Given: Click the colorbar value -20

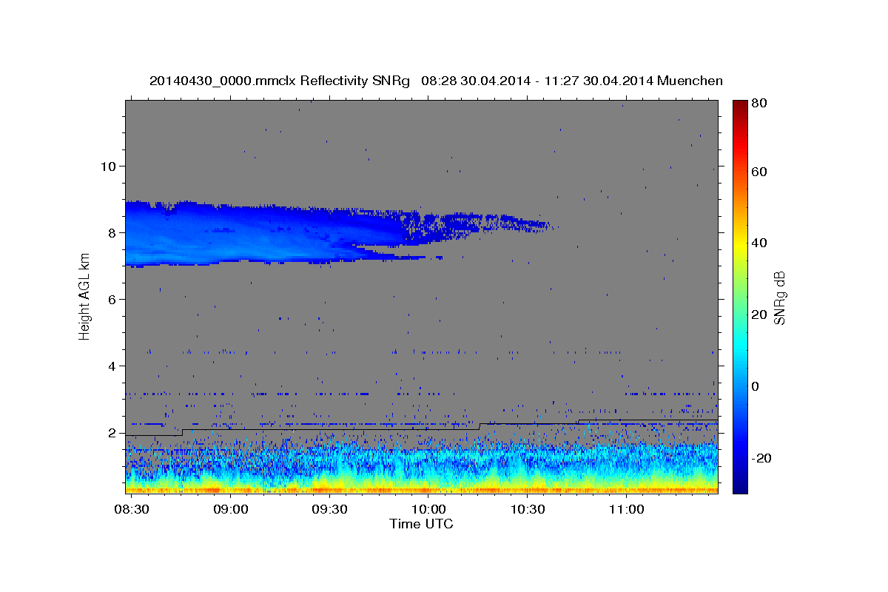Looking at the screenshot, I should [761, 458].
